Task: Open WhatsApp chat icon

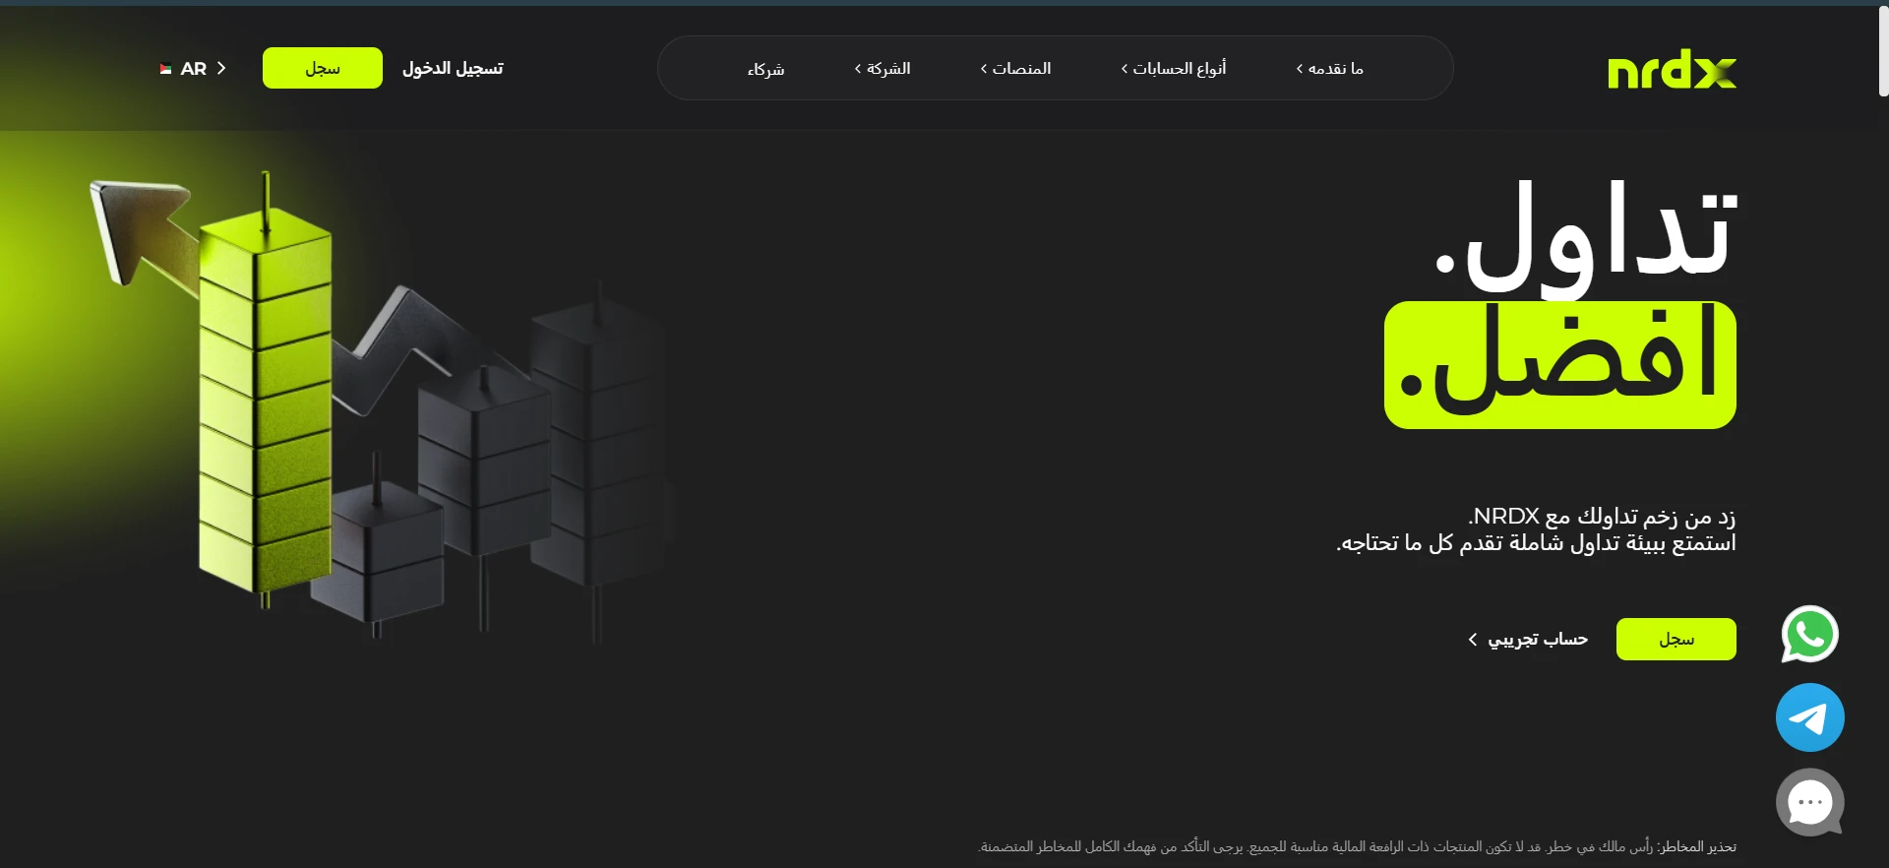Action: [1809, 634]
